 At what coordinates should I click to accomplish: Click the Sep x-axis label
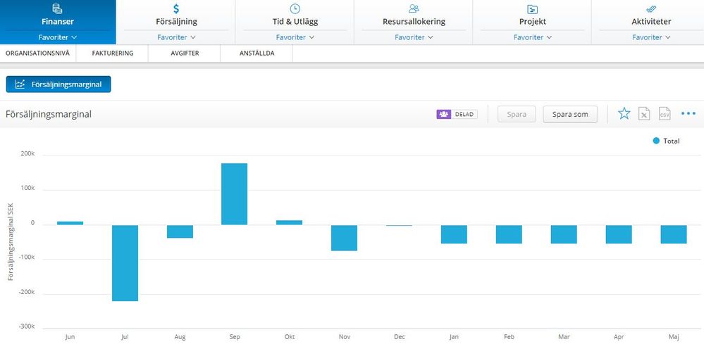pos(235,337)
